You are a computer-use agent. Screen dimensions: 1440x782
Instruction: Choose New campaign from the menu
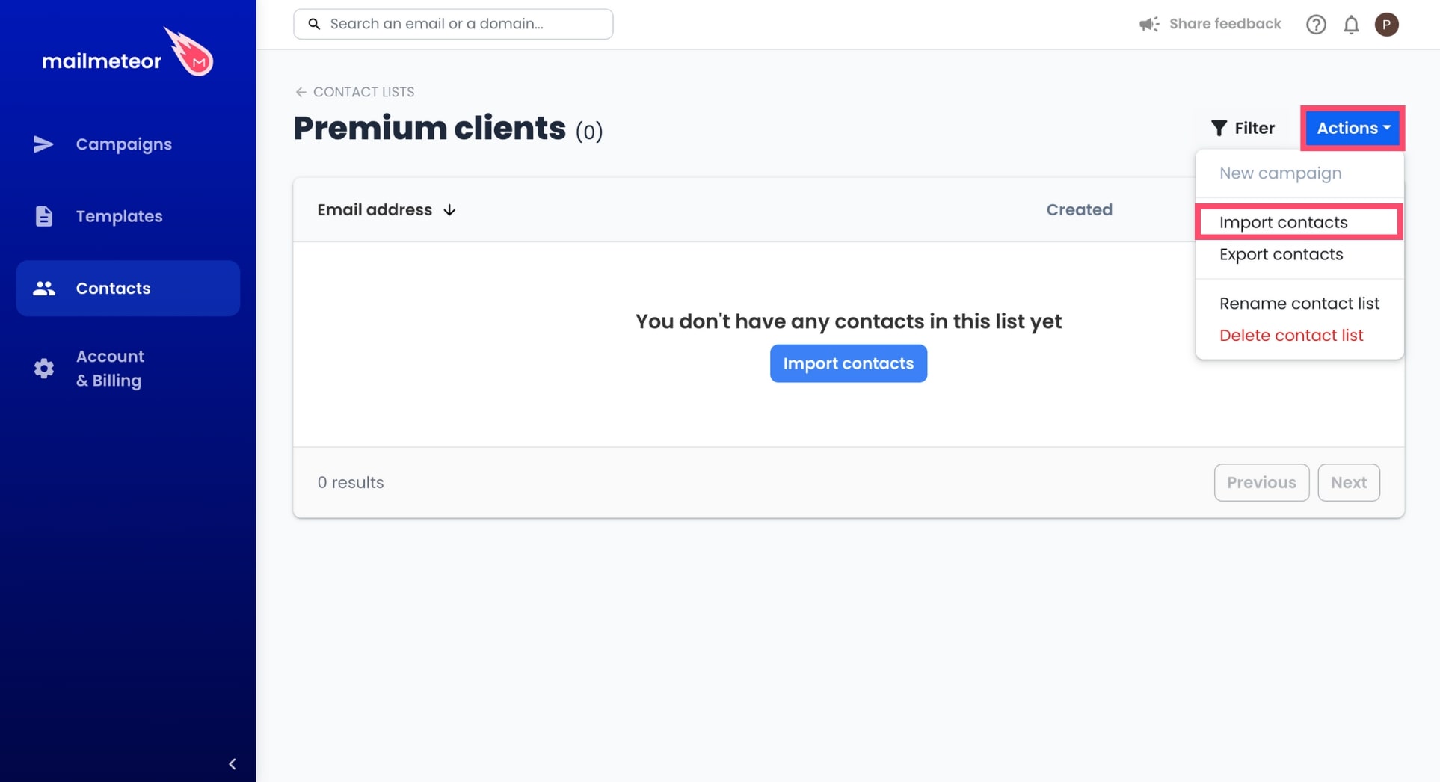coord(1280,173)
